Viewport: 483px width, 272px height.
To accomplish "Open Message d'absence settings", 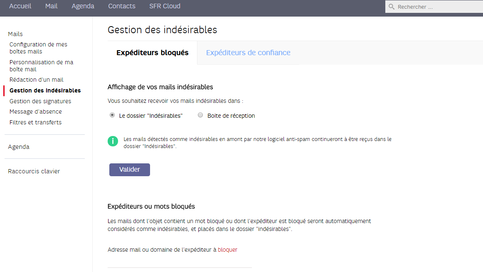I will coord(36,112).
